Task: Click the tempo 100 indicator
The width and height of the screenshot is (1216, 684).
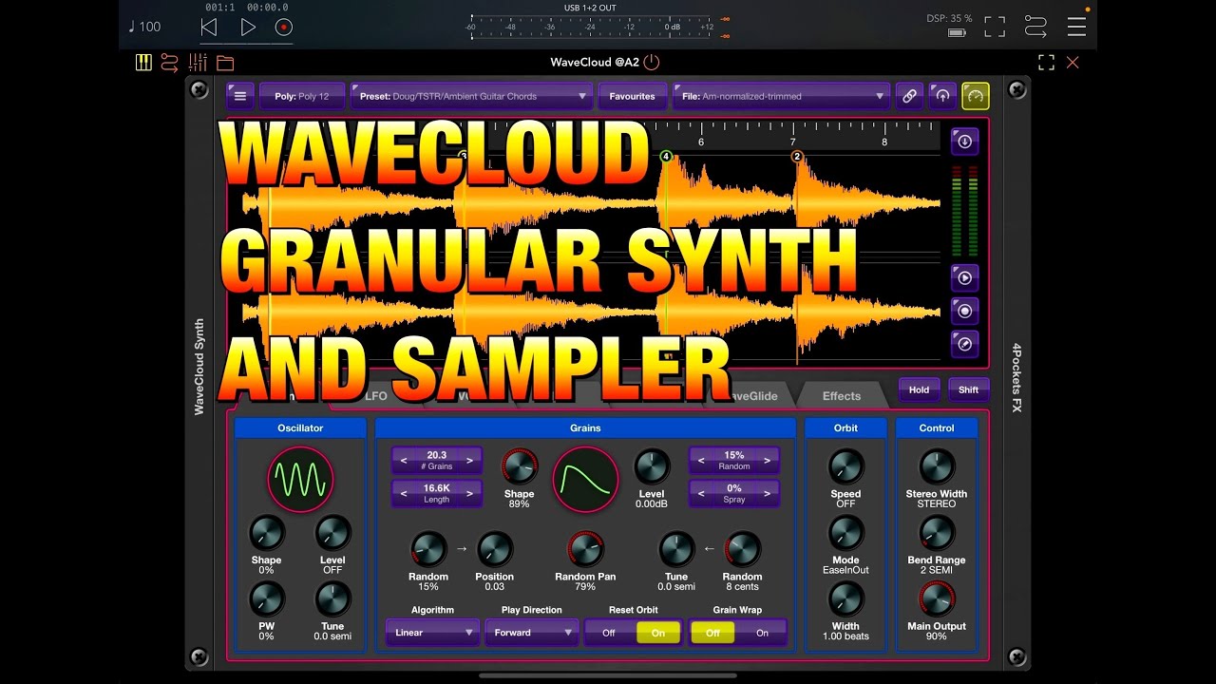Action: (145, 27)
